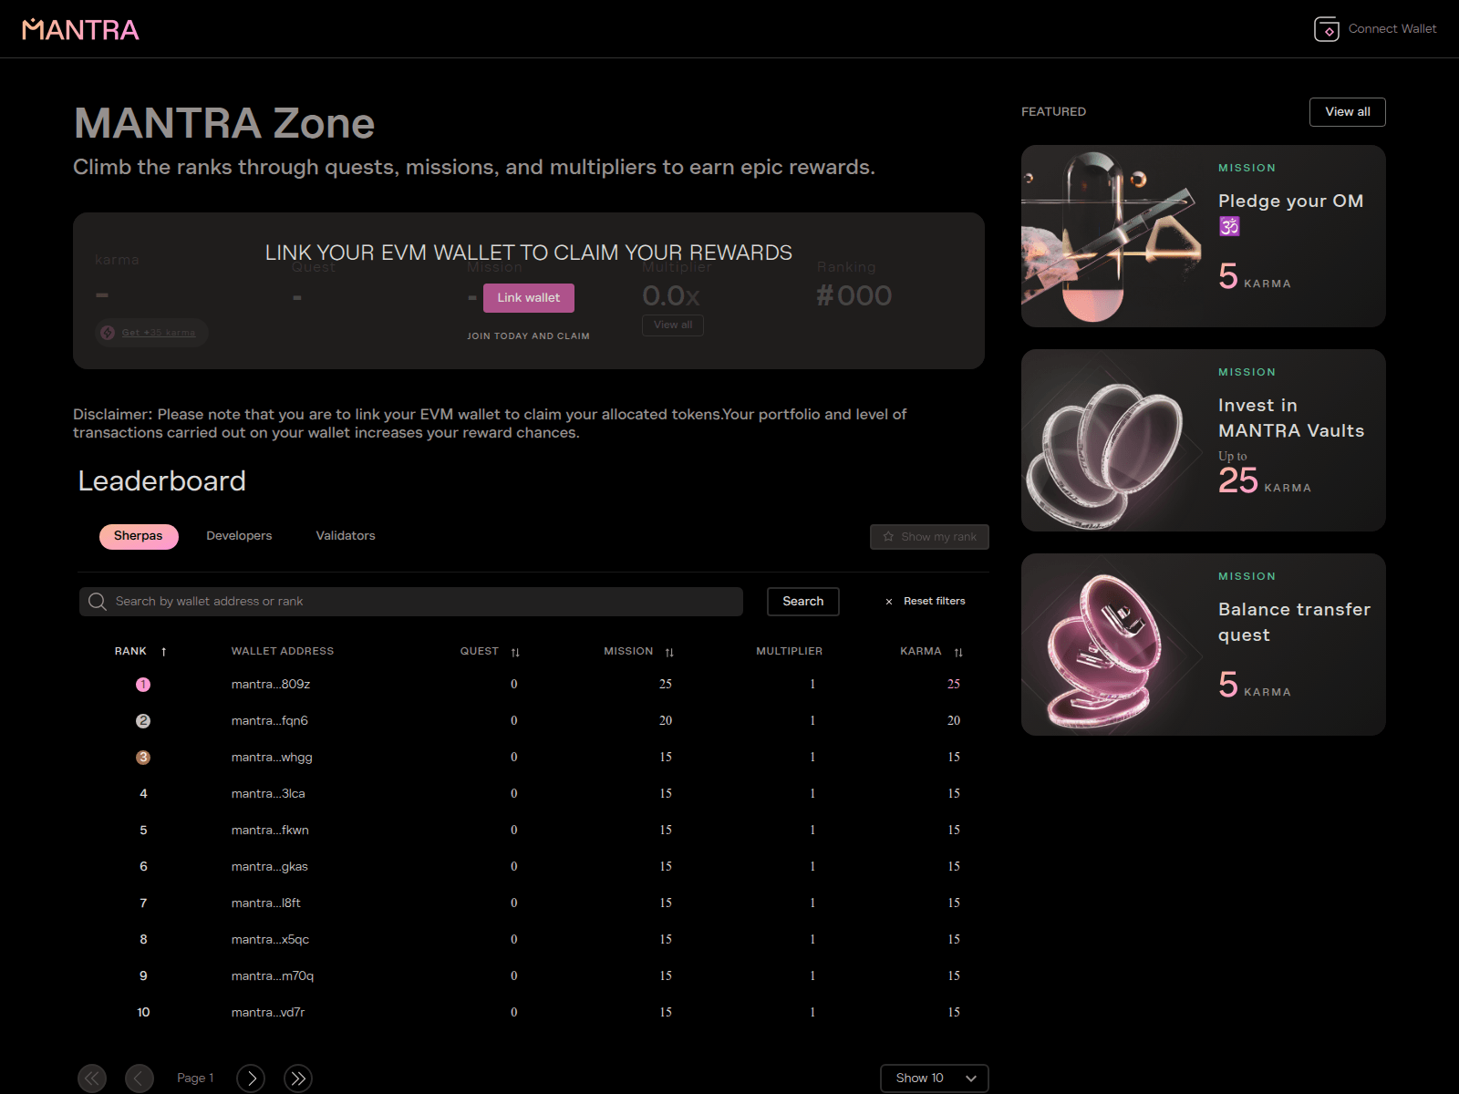Go to the last page with double-chevron icon
Image resolution: width=1459 pixels, height=1094 pixels.
[x=297, y=1078]
